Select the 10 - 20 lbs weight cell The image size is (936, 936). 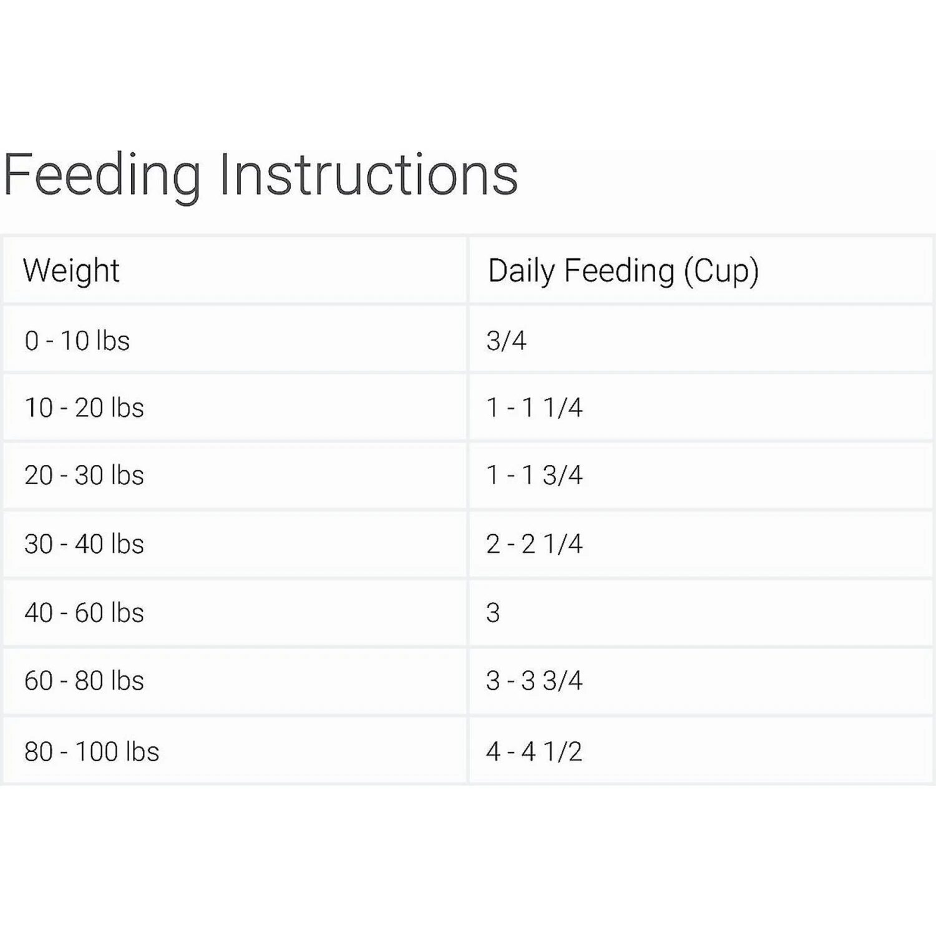(x=84, y=408)
